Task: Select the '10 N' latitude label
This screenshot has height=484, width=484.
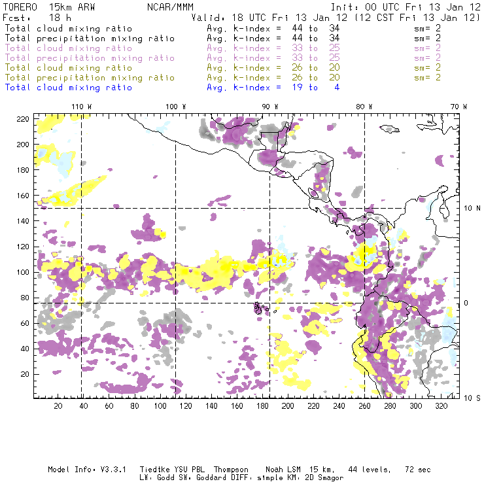Action: [x=472, y=209]
